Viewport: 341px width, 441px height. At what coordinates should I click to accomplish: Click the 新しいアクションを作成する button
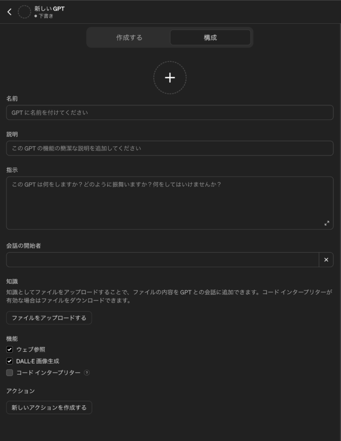tap(49, 407)
